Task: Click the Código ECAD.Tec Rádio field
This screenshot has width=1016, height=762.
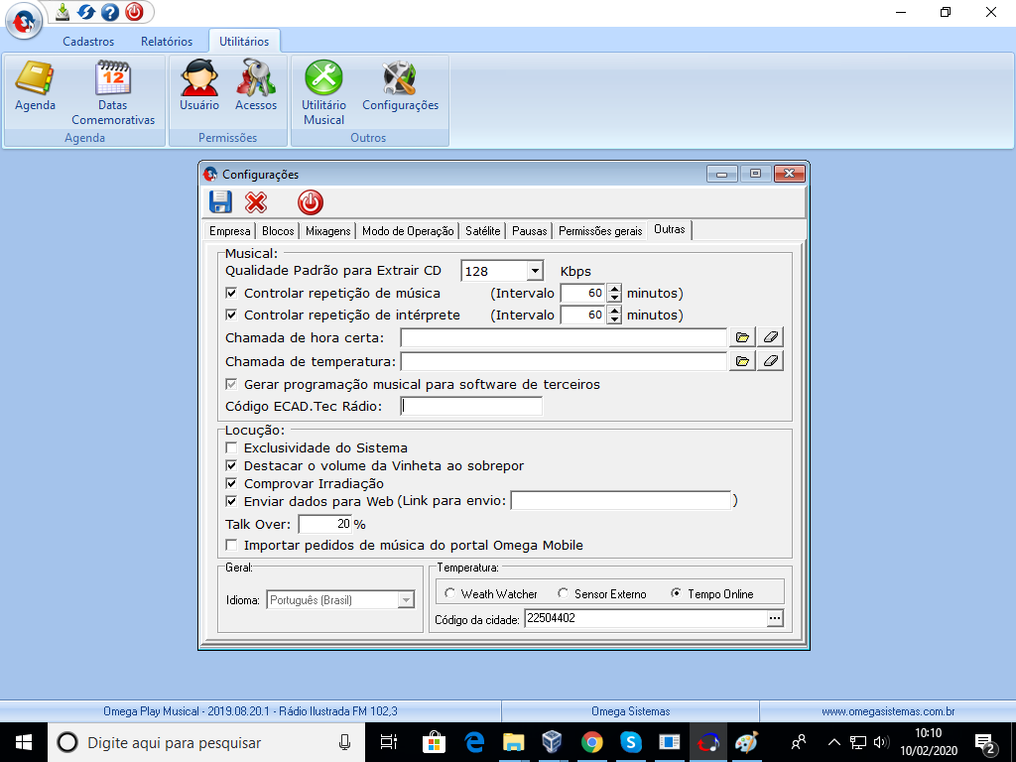Action: [471, 406]
